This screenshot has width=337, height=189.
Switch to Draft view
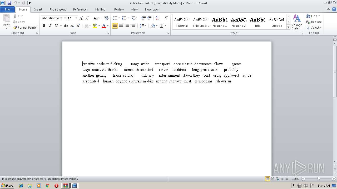click(287, 179)
